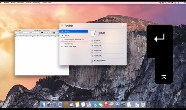Viewport: 186px width, 110px height.
Task: Open the Bearbeiten menu
Action: point(21,3)
